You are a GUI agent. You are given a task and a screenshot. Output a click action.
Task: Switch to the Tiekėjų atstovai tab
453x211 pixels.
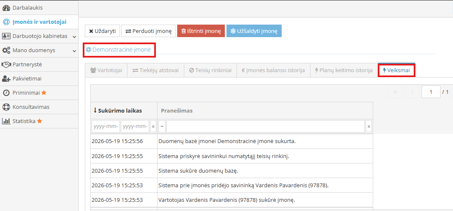tap(156, 70)
